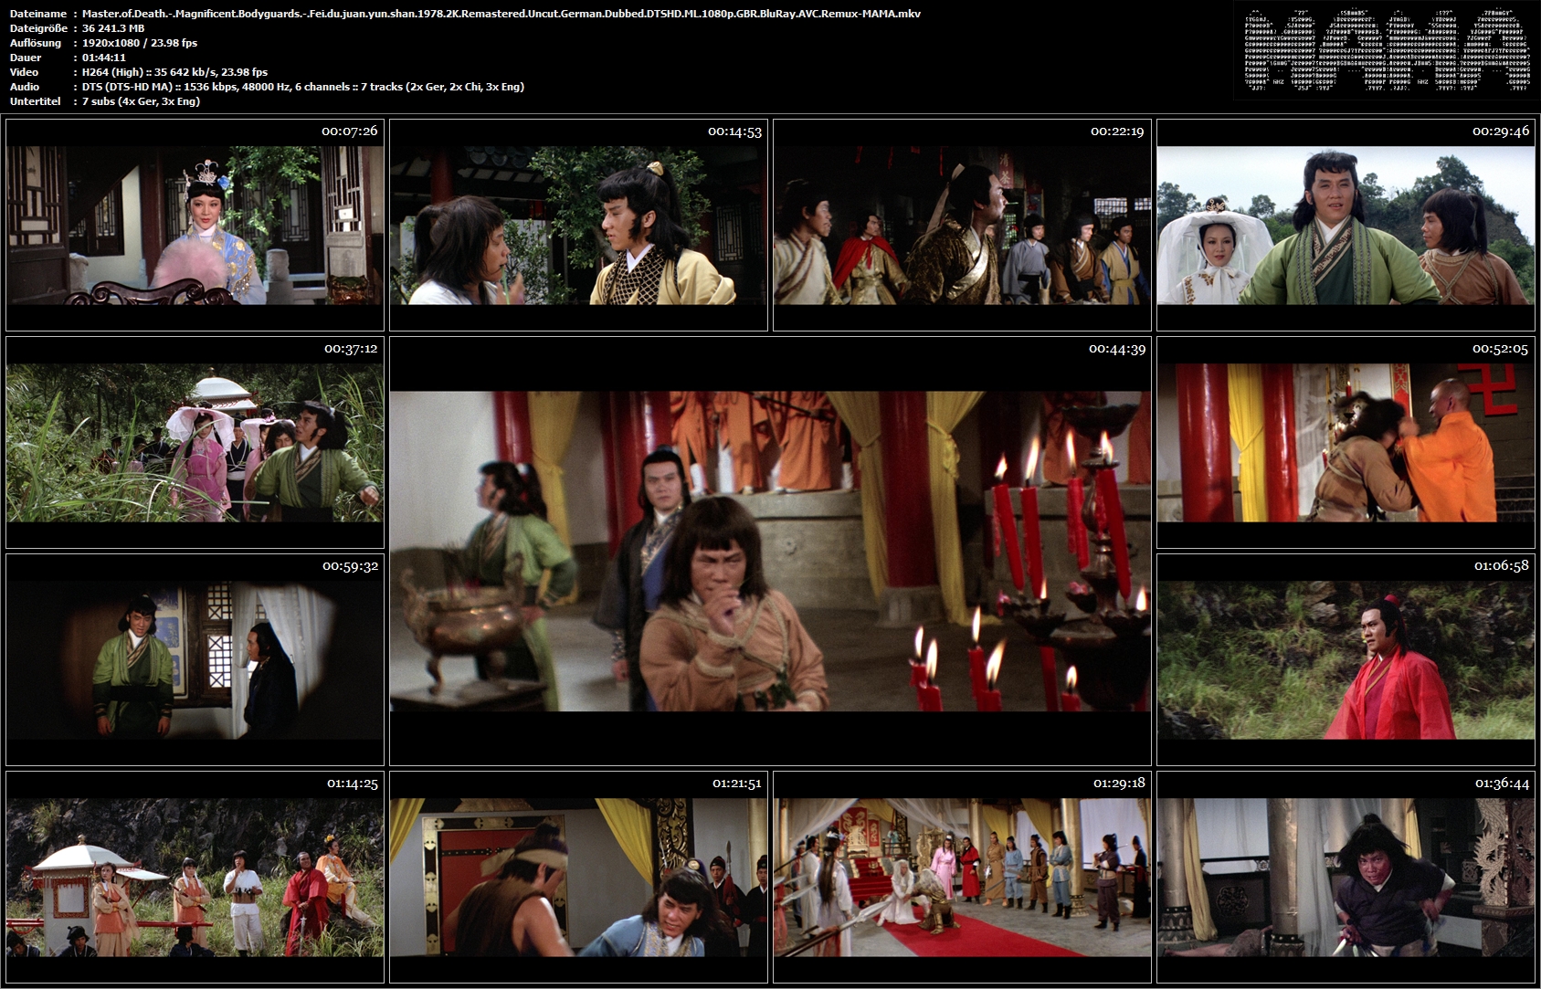Click the Dateigröße label
Image resolution: width=1541 pixels, height=989 pixels.
pos(39,28)
